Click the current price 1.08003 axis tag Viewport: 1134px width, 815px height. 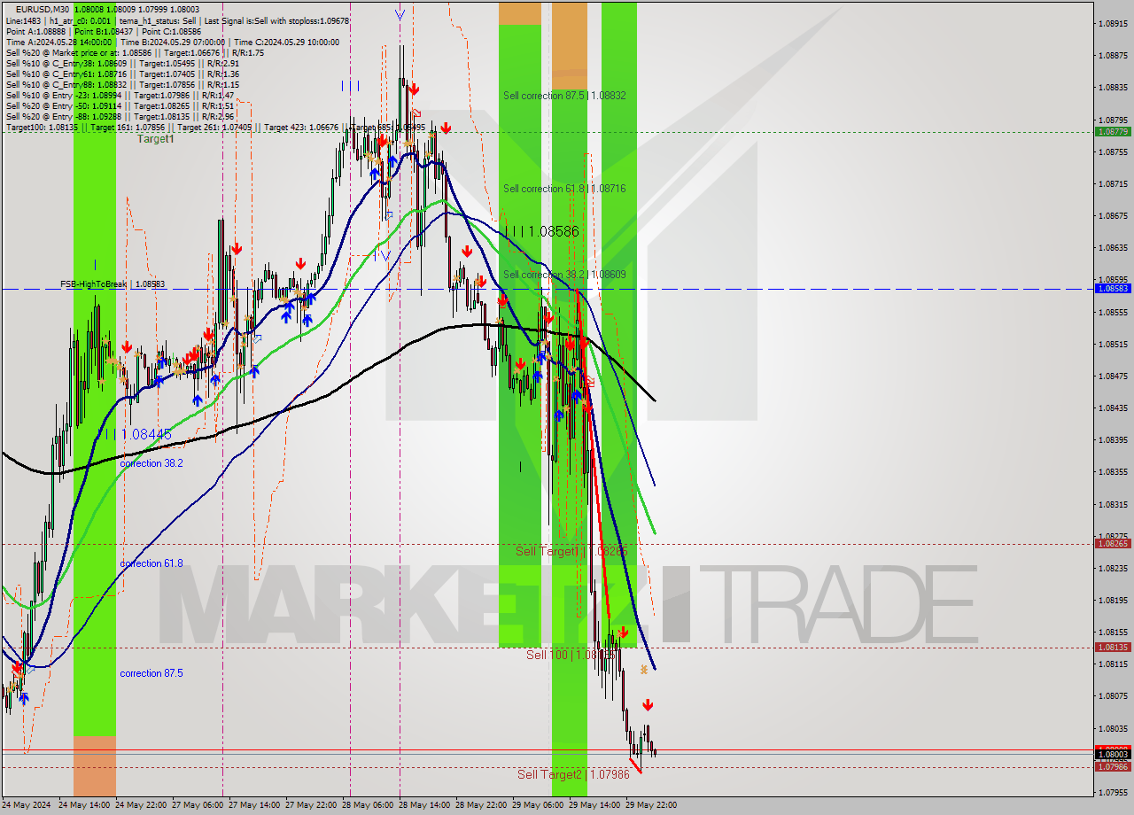coord(1113,755)
